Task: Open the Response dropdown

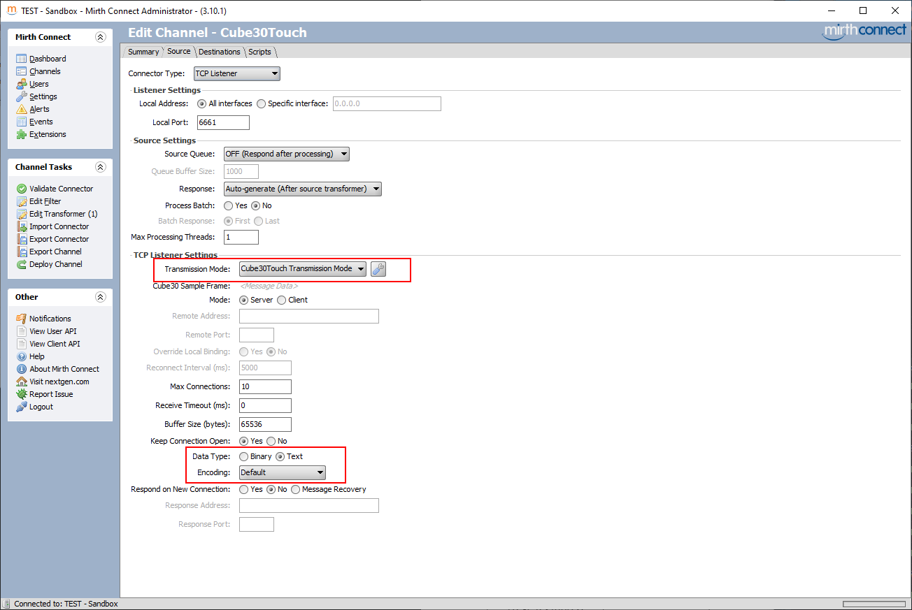Action: click(x=303, y=189)
